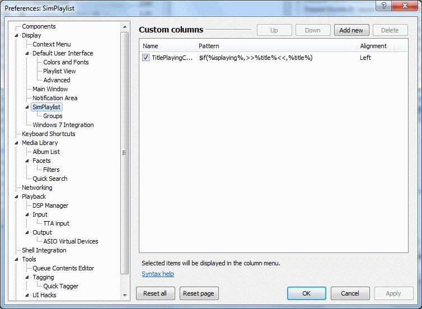Select Main Window preferences
422x309 pixels.
(50, 89)
